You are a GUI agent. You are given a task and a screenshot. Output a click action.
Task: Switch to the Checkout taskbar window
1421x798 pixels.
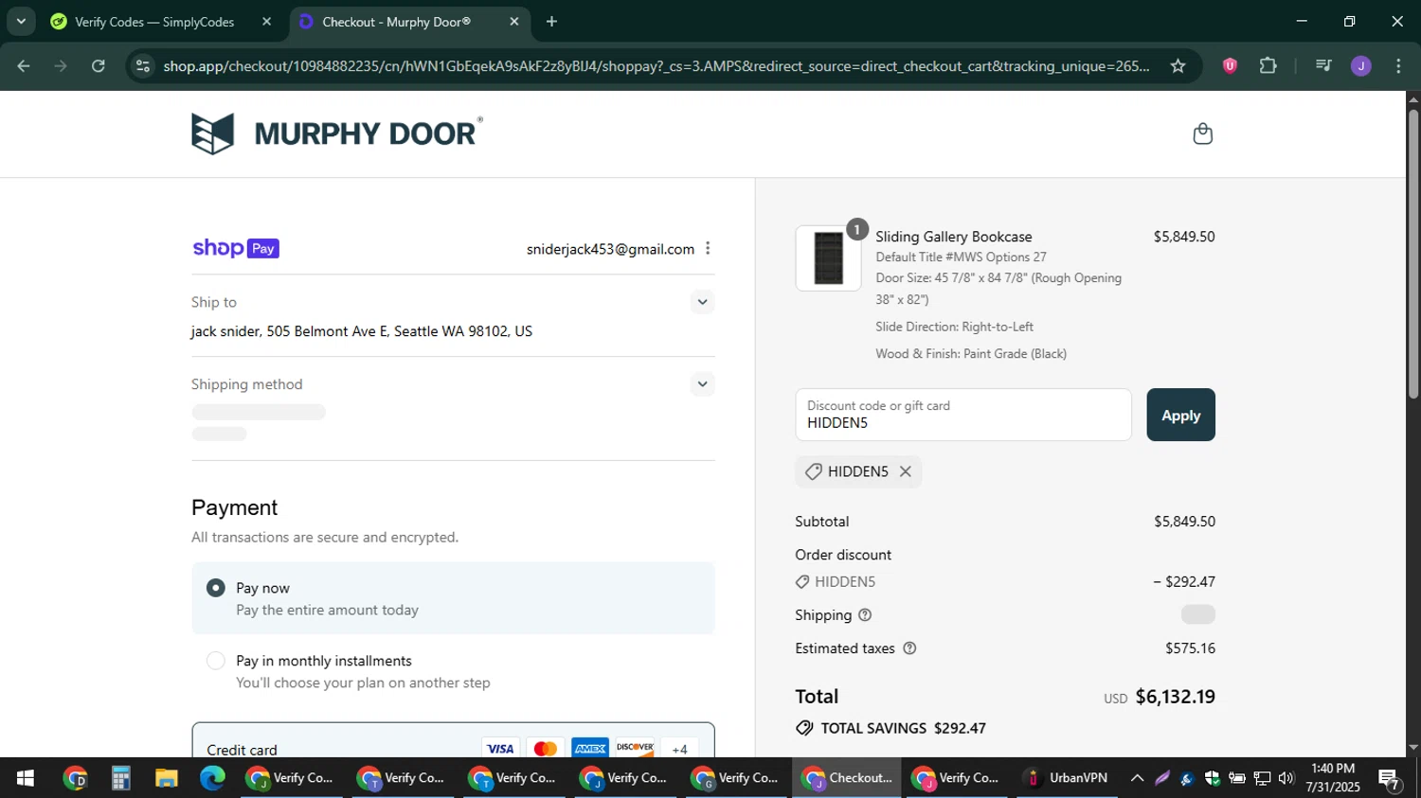[x=846, y=778]
